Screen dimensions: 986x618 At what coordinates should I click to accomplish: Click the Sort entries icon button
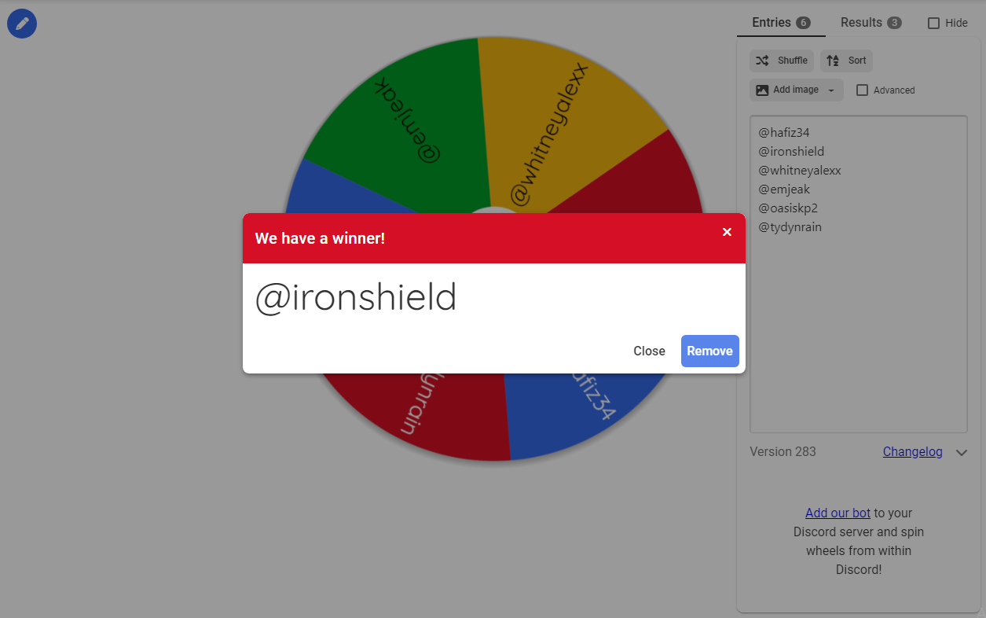(x=833, y=61)
